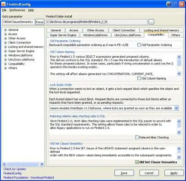Close the FirebirdConfig window
Viewport: 186px width, 181px height.
point(182,4)
